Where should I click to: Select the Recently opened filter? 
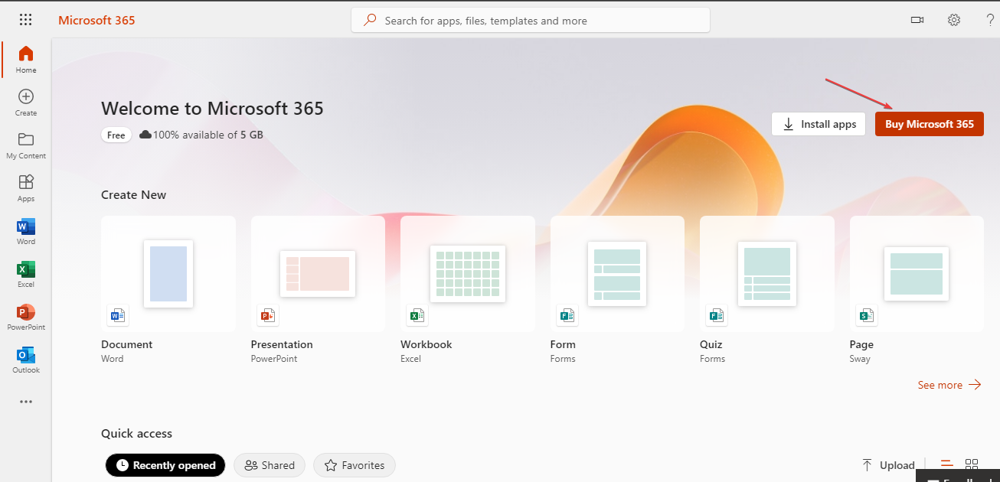(x=165, y=465)
